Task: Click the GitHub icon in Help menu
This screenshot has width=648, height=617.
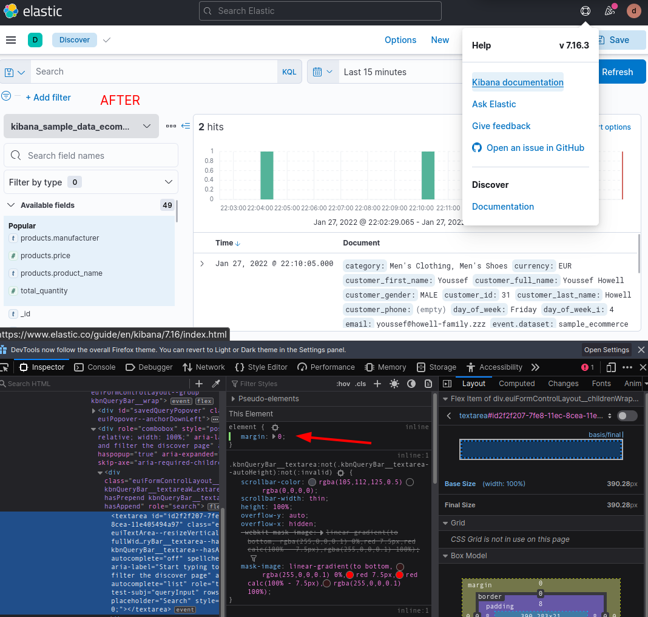Action: coord(477,148)
